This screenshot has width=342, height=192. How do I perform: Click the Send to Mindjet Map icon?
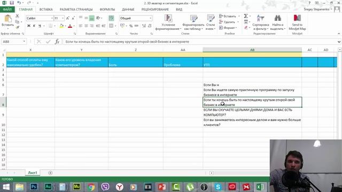(x=297, y=22)
